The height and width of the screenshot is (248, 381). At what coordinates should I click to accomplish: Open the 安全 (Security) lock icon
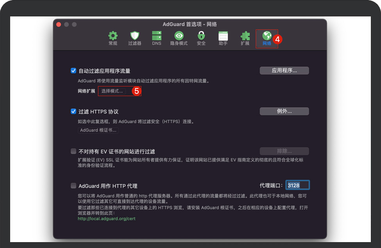point(201,38)
